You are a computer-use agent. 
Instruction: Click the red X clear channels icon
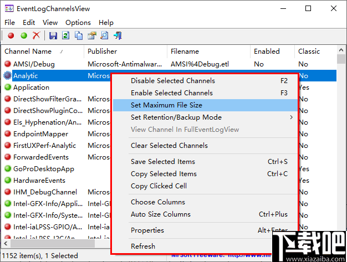[36, 35]
